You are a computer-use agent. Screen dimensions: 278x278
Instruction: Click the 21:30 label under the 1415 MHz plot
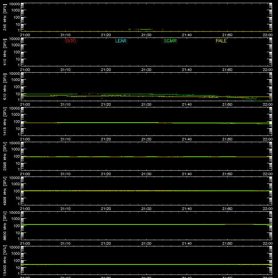(x=146, y=139)
